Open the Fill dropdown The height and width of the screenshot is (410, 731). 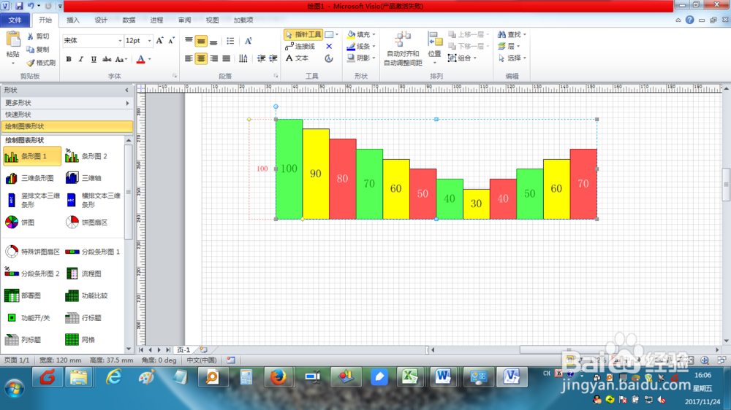361,34
